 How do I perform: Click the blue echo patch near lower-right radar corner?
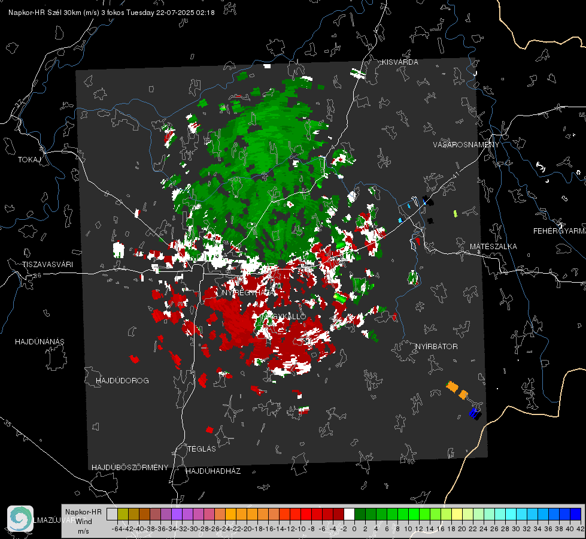[475, 413]
